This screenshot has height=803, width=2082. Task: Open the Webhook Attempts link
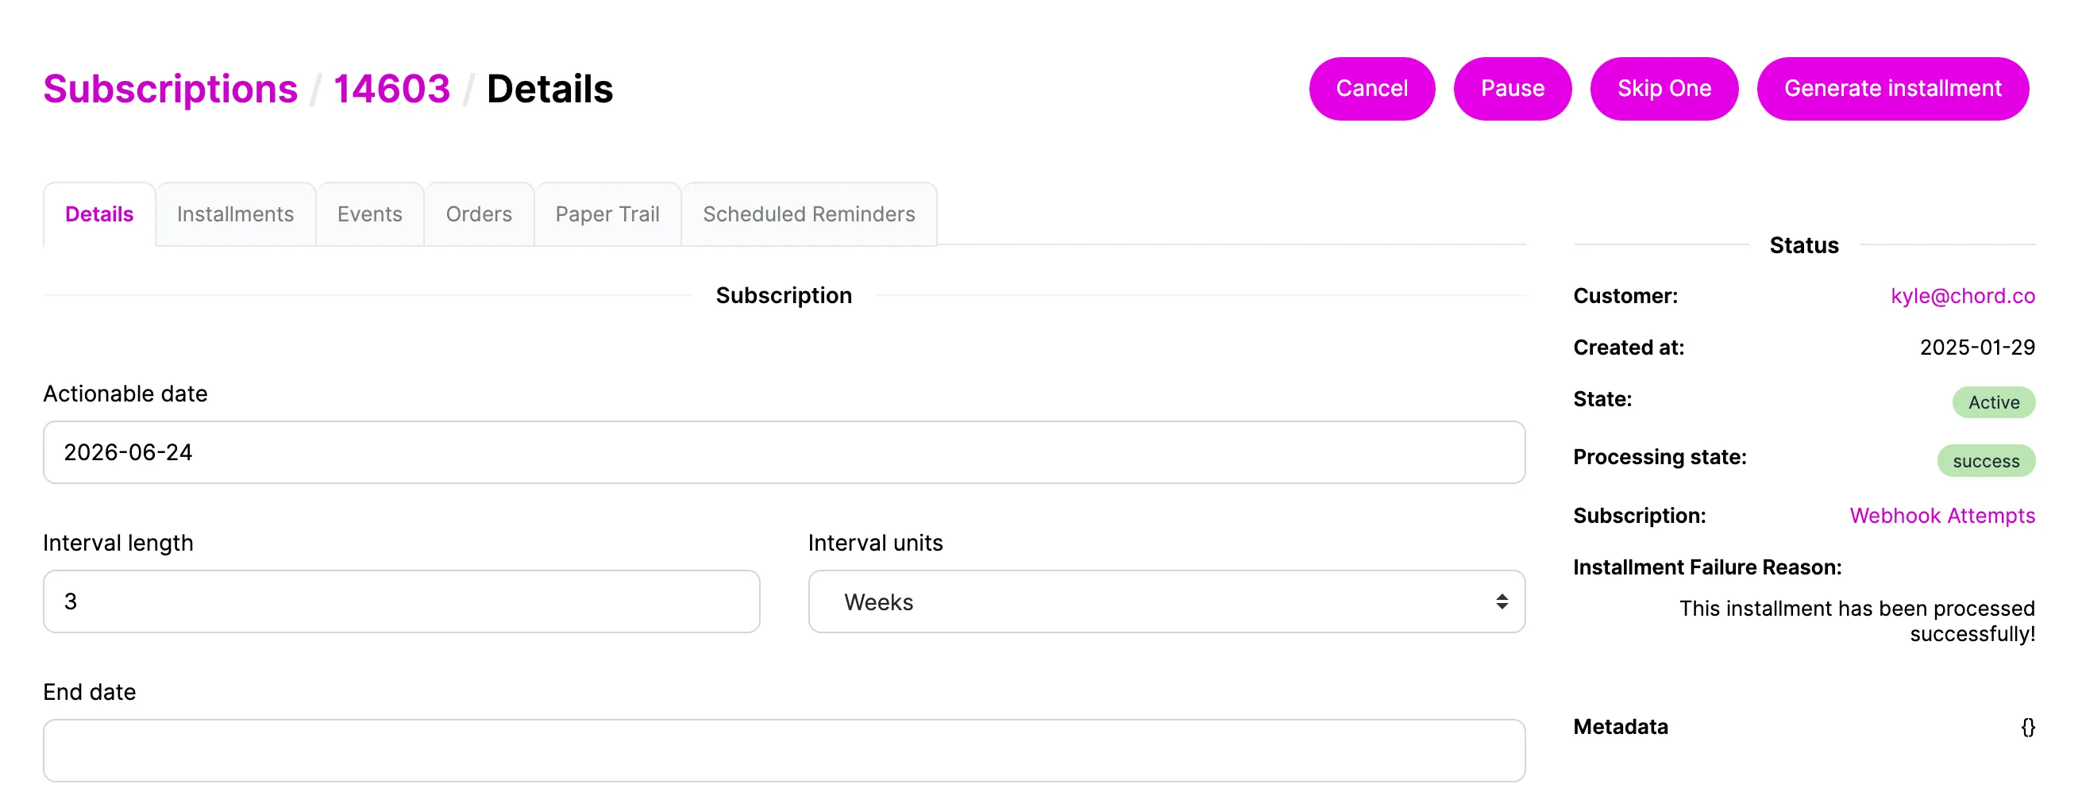1942,516
